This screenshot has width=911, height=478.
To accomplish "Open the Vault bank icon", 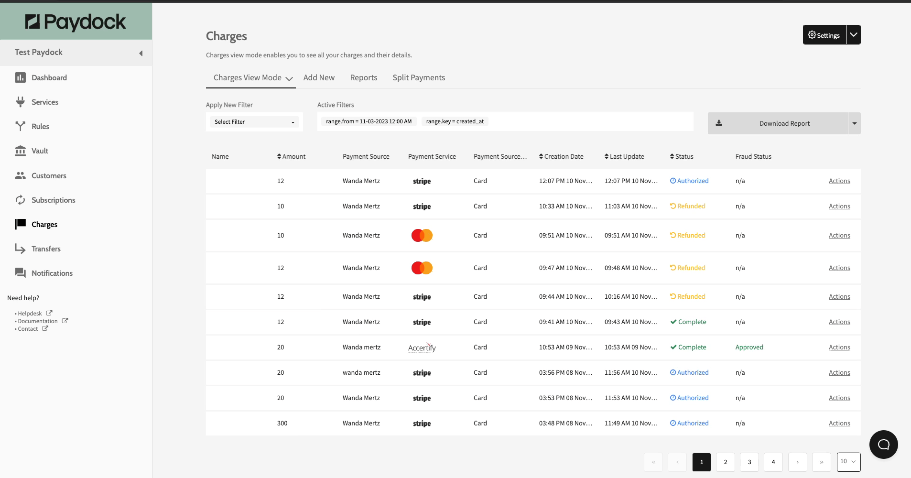I will pyautogui.click(x=20, y=151).
